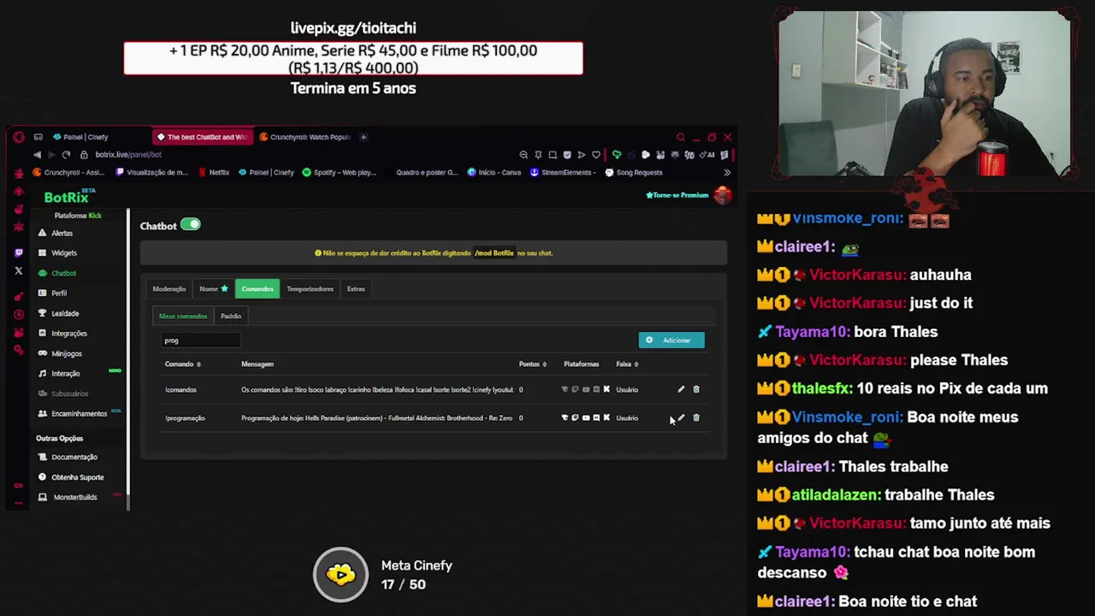This screenshot has height=616, width=1095.
Task: Open the Spotify Web Player bookmark
Action: click(x=340, y=172)
